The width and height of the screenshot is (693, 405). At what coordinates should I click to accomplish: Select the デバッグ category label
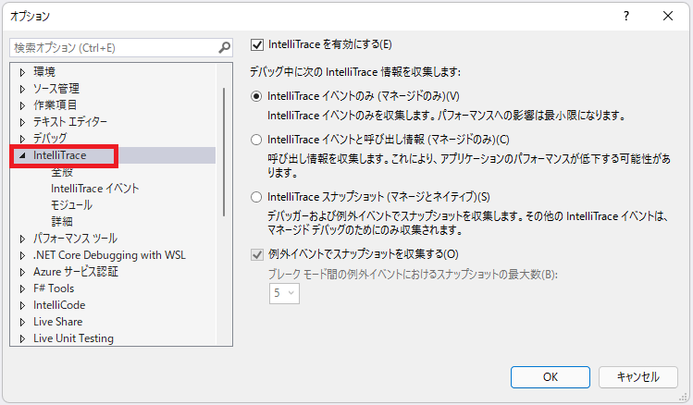[x=50, y=139]
